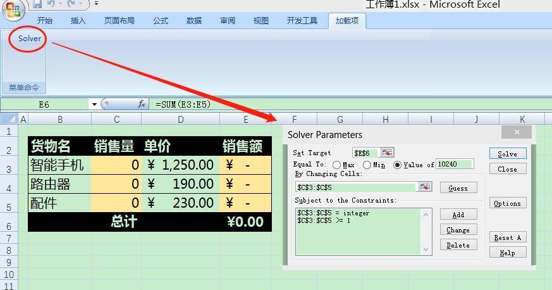Open the Name Box dropdown arrow
This screenshot has height=290, width=552.
pos(94,104)
